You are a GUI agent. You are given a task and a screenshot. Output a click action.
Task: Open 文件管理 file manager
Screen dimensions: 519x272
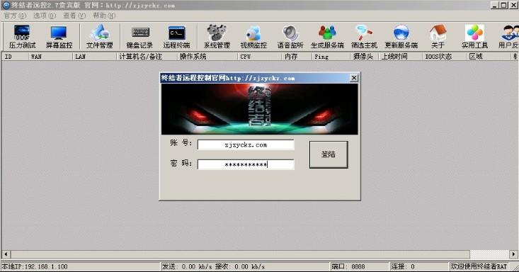click(100, 37)
